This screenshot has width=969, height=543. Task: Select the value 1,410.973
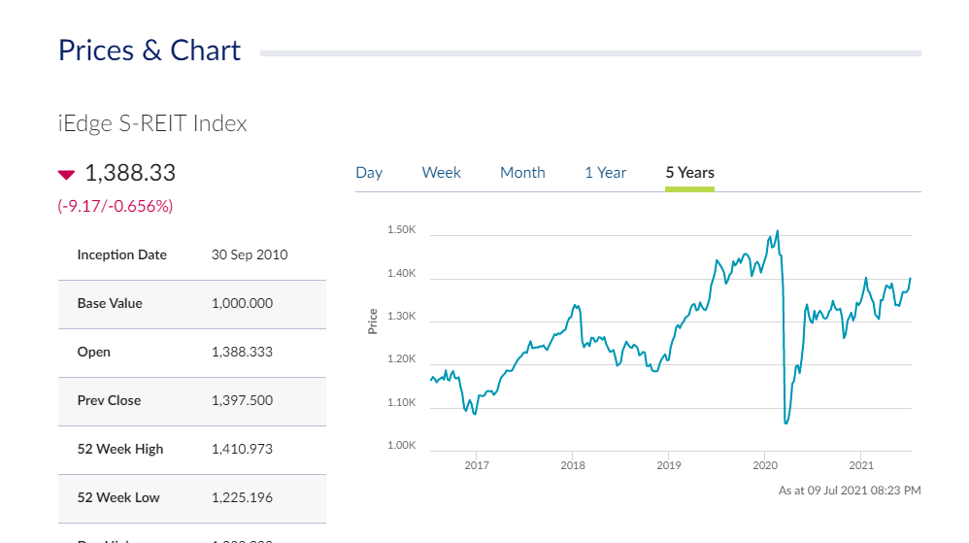pos(243,449)
